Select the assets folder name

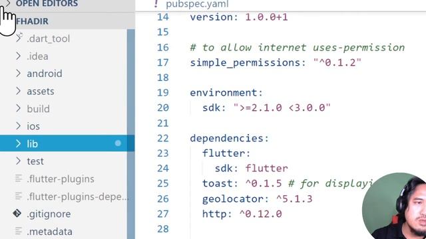coord(41,92)
